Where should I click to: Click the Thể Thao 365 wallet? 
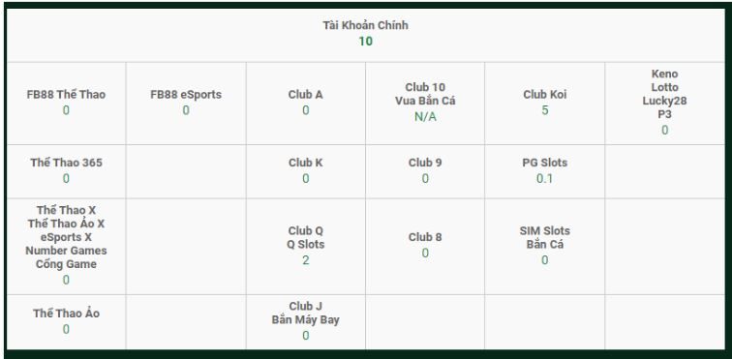click(66, 171)
